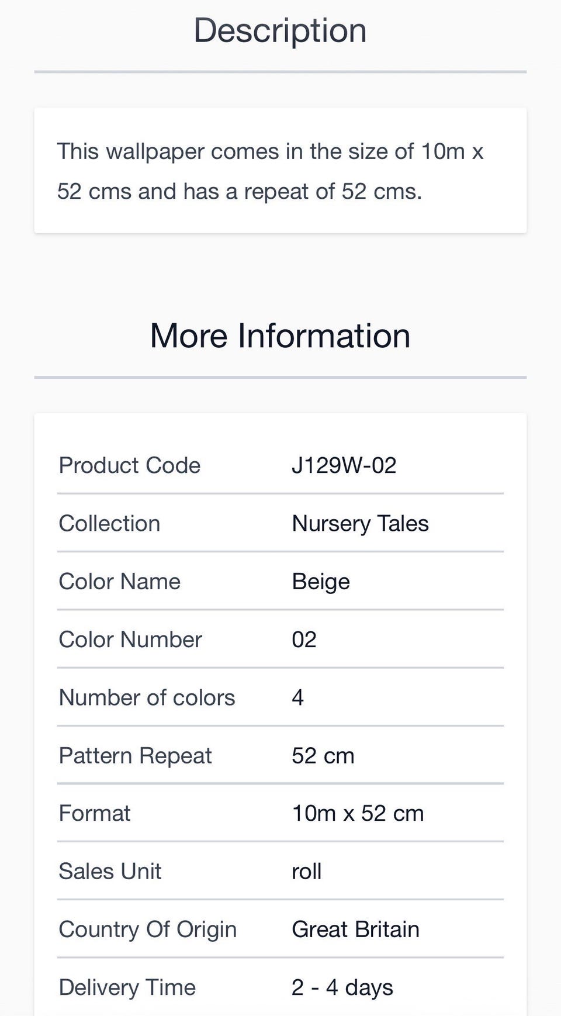Screen dimensions: 561x1016
Task: Click the Country Of Origin label
Action: coord(148,929)
